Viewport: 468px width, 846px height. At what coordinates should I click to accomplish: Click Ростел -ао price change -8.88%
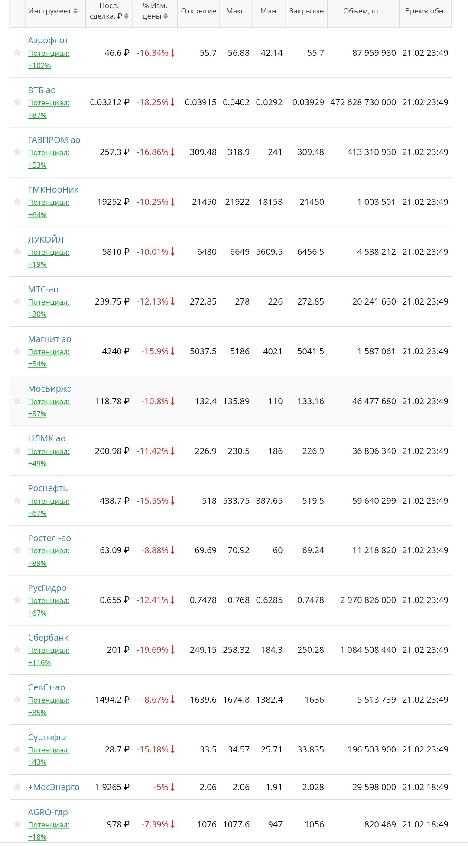tap(155, 550)
